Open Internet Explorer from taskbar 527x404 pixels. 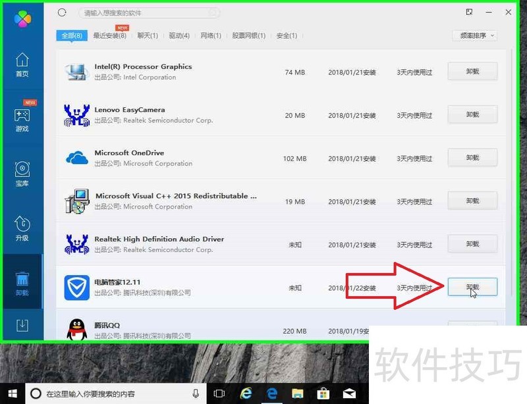tap(246, 393)
